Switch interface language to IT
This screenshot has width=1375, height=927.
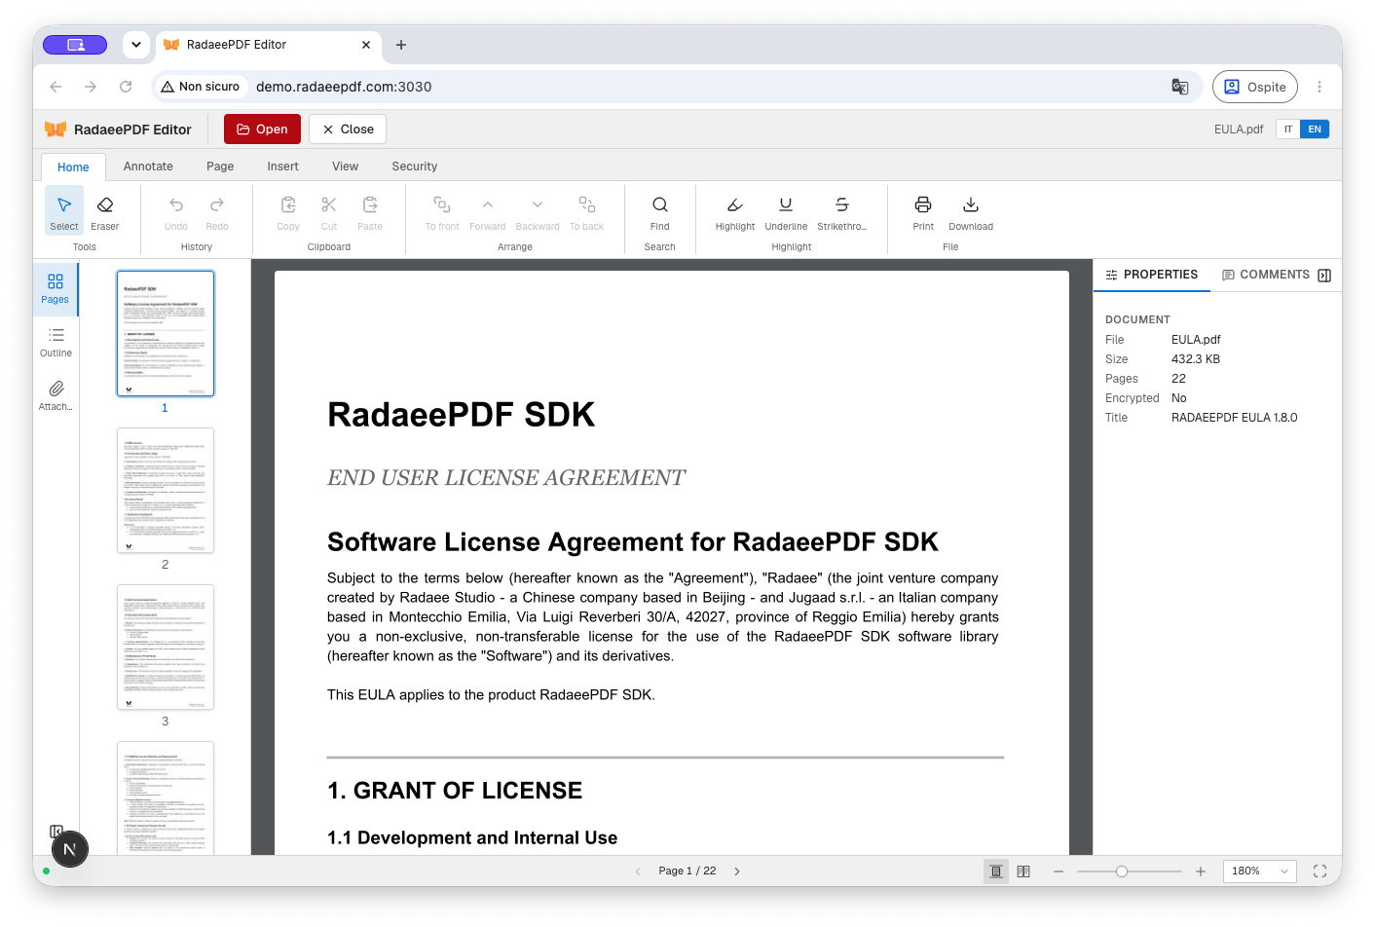pos(1288,130)
